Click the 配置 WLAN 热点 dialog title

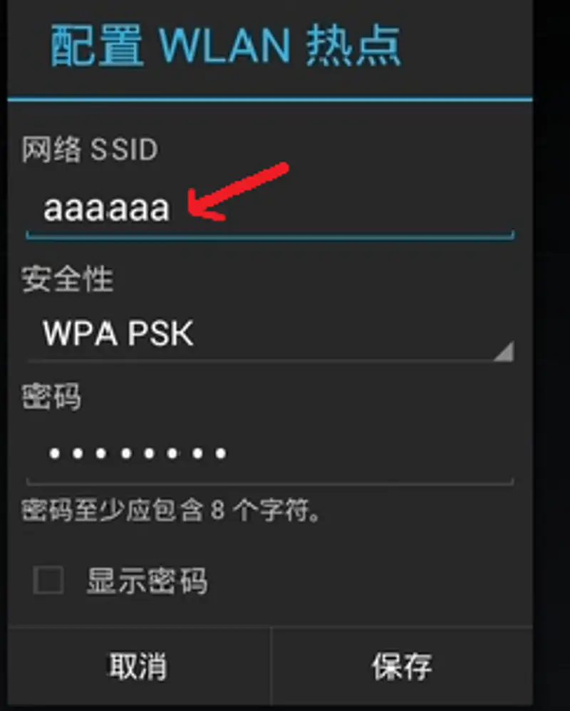point(226,46)
